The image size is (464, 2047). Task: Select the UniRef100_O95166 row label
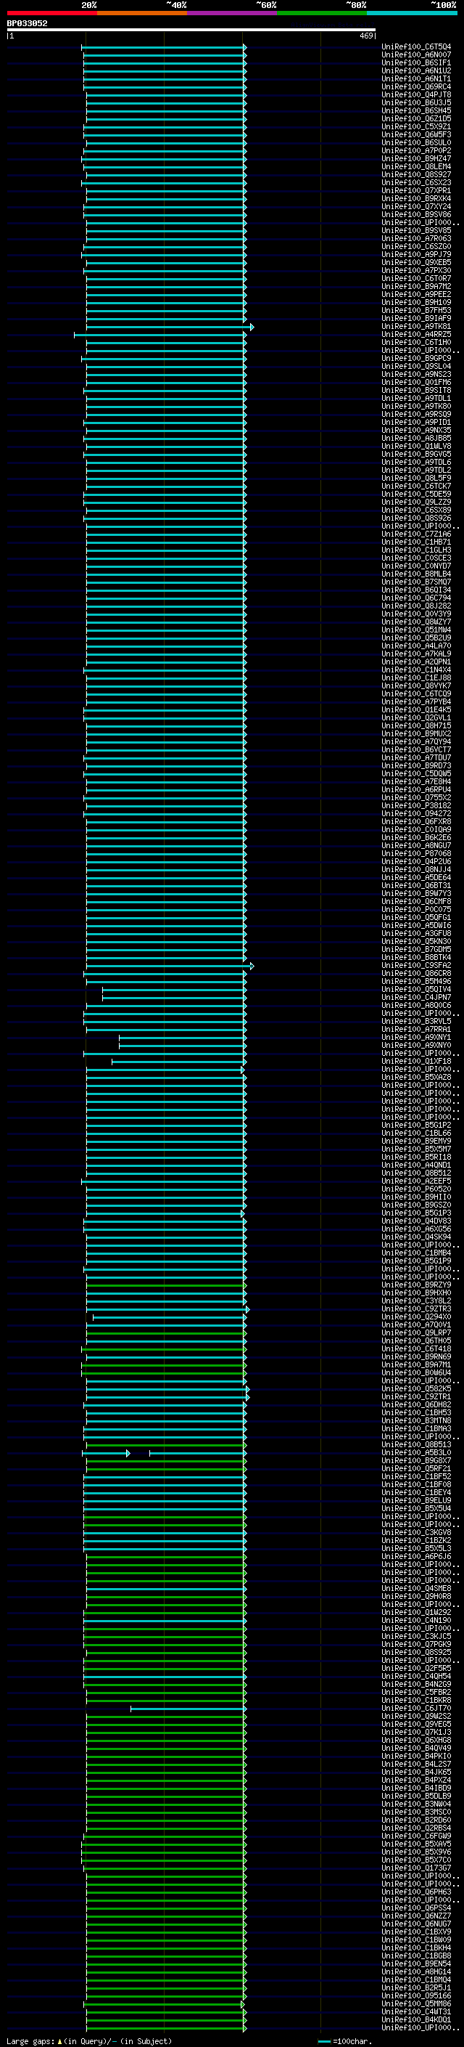click(416, 1996)
